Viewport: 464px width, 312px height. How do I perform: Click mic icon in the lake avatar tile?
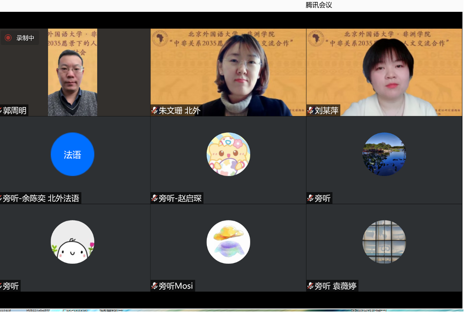click(310, 199)
